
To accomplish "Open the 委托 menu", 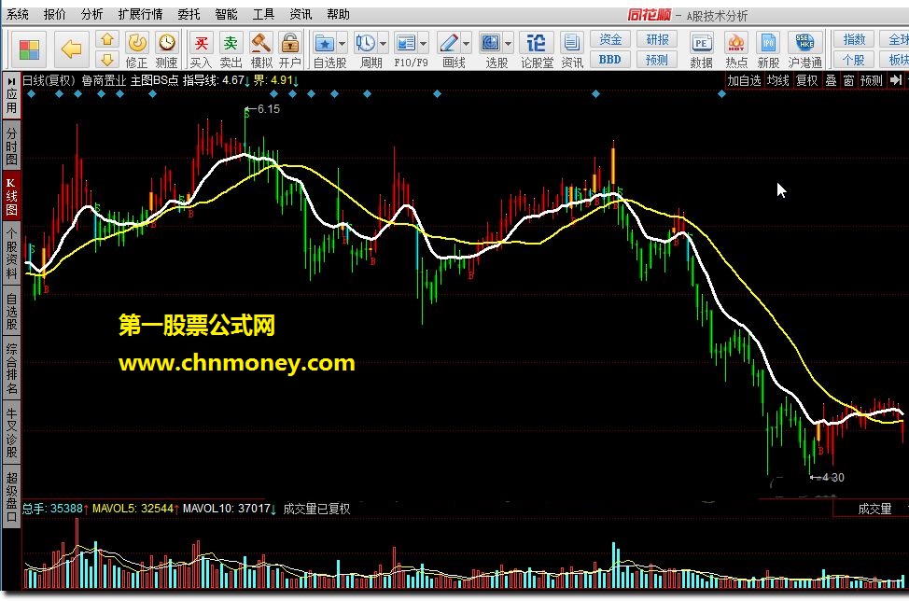I will [x=189, y=15].
